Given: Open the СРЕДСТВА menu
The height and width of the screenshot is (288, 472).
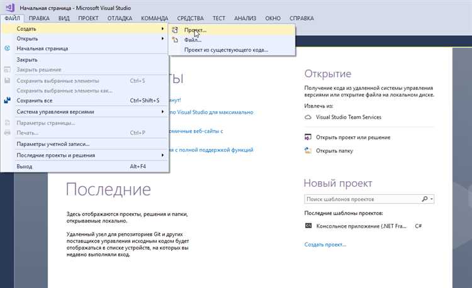Looking at the screenshot, I should pyautogui.click(x=190, y=18).
